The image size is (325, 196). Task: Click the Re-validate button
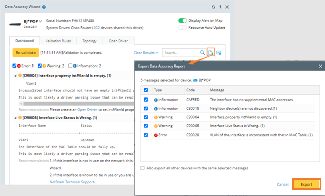(x=25, y=53)
